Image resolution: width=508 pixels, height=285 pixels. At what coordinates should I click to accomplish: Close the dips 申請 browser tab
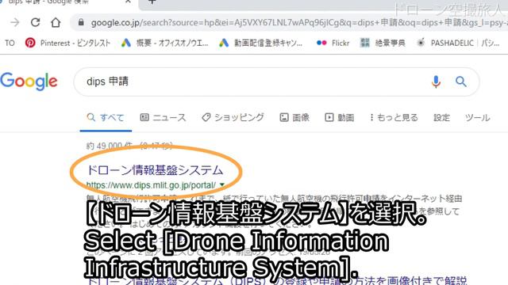tap(128, 2)
